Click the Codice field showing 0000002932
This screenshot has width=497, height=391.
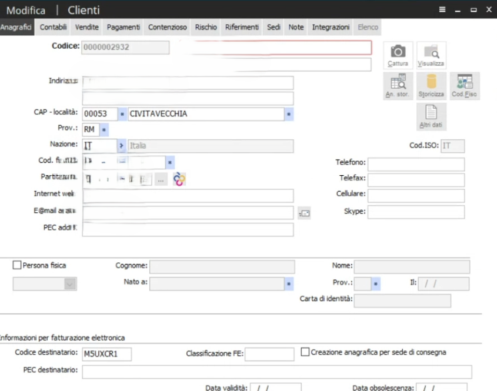click(125, 47)
